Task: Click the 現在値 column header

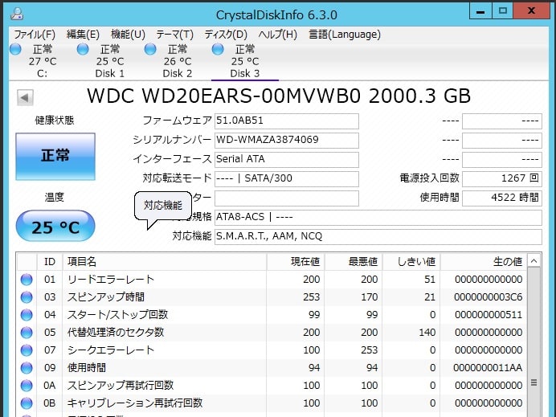Action: (x=296, y=262)
